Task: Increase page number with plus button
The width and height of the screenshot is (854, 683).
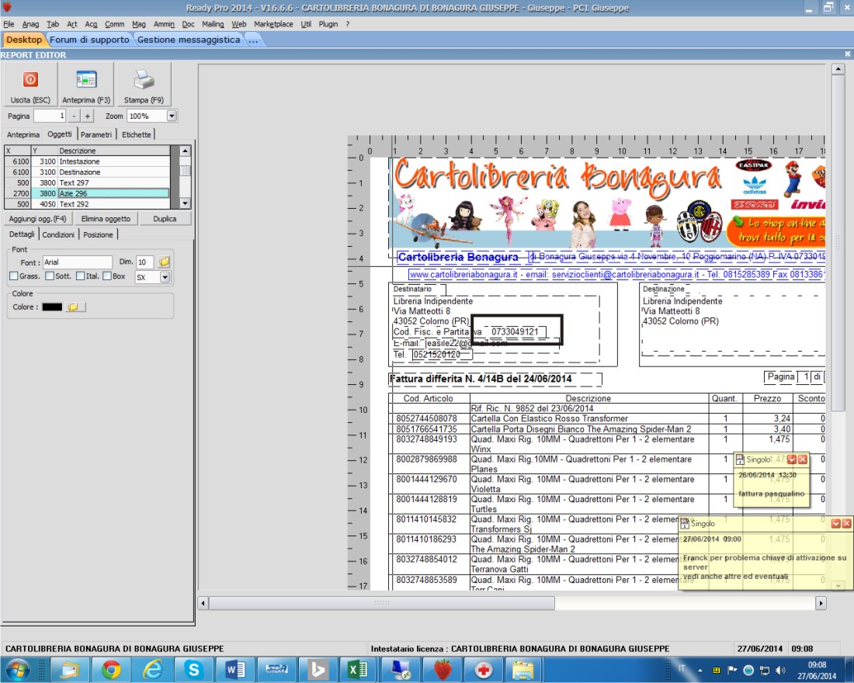Action: [x=87, y=116]
